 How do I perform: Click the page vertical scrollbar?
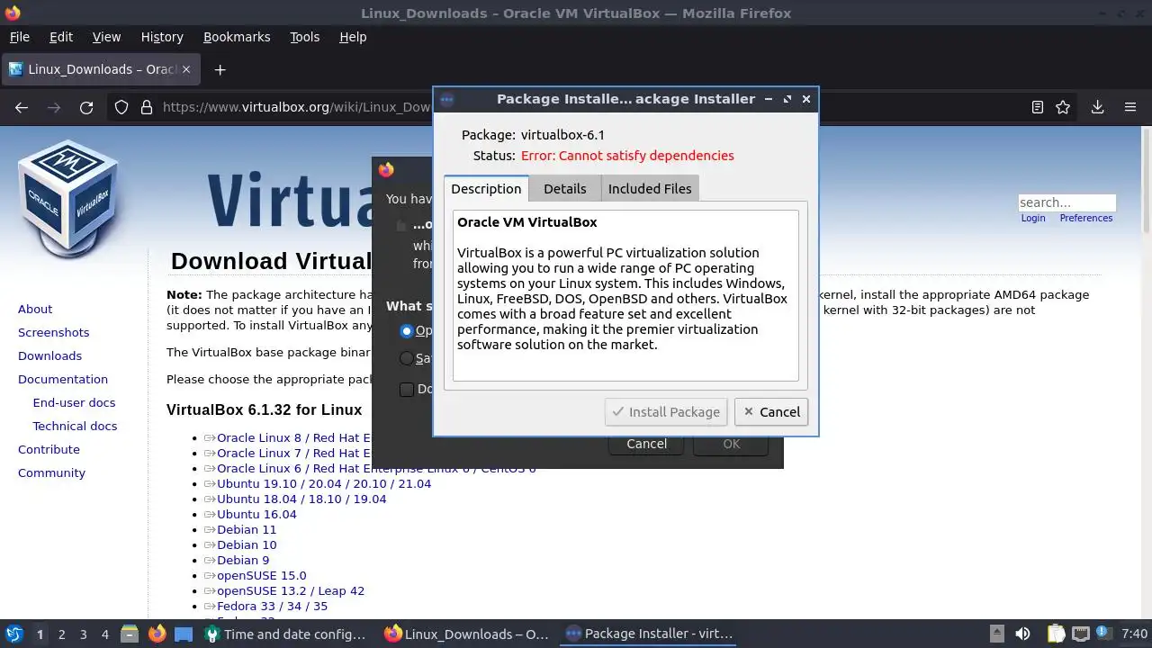[1146, 373]
